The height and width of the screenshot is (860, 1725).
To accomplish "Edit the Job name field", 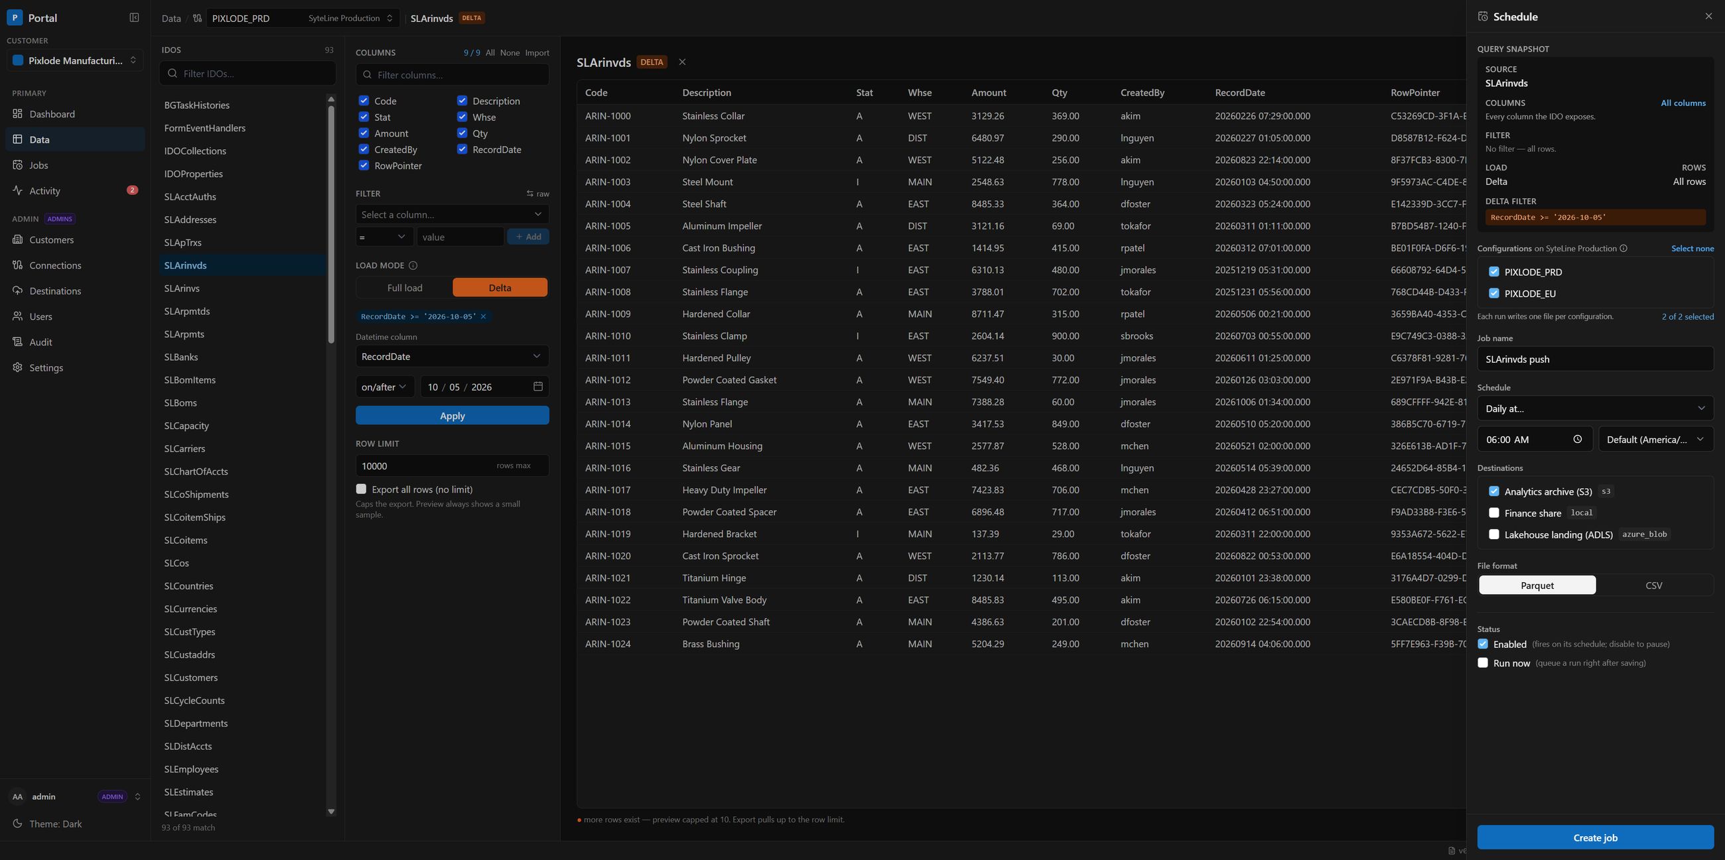I will [x=1595, y=359].
